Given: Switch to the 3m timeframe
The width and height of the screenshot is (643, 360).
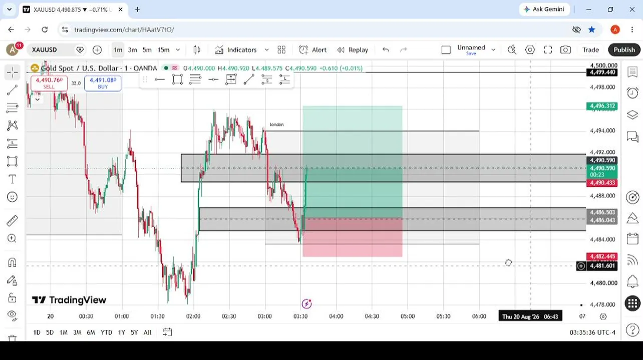Looking at the screenshot, I should 132,49.
